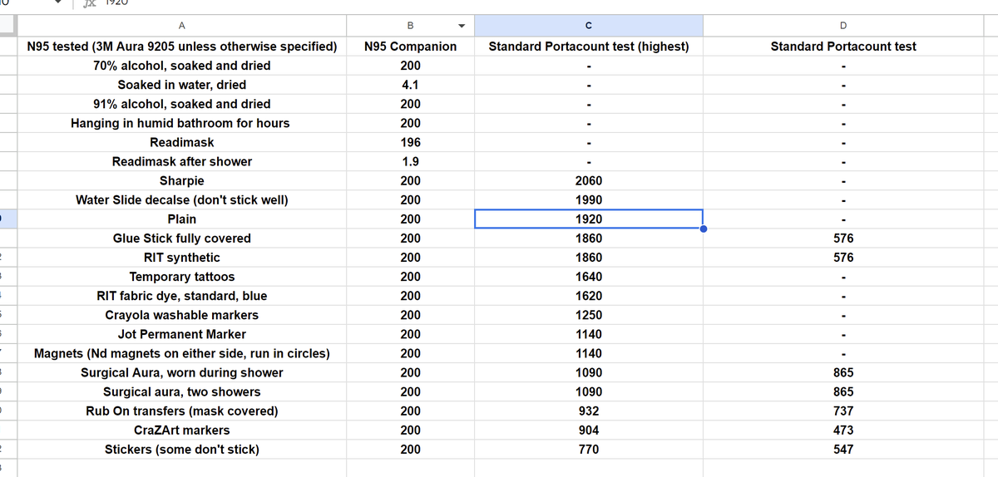
Task: Click the 'RIT synthetic' cell
Action: point(182,258)
